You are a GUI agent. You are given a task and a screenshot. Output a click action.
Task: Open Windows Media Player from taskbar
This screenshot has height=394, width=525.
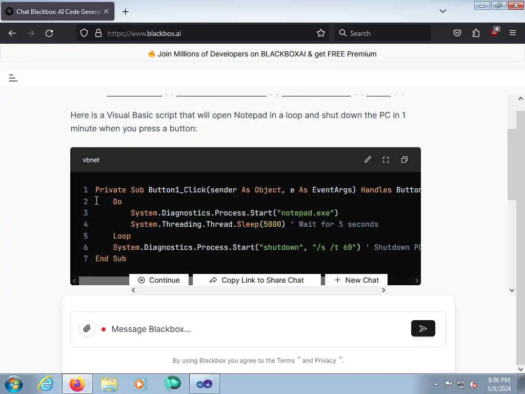(140, 384)
